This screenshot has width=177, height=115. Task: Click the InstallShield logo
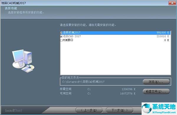[14, 110]
